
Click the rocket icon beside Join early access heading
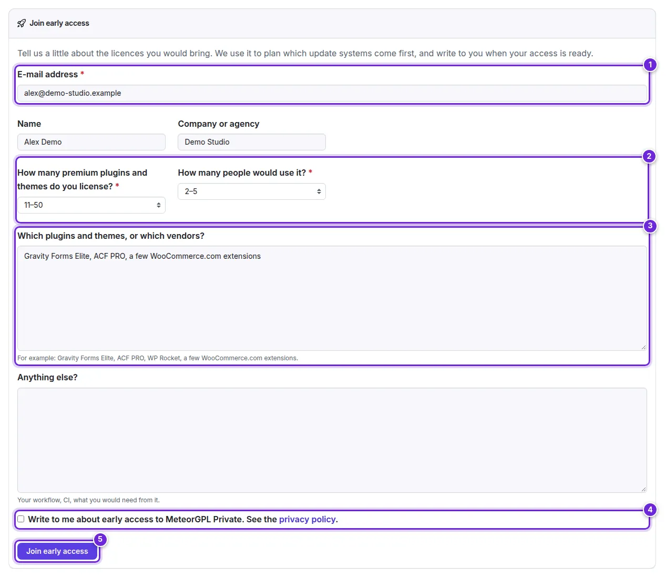pyautogui.click(x=22, y=23)
